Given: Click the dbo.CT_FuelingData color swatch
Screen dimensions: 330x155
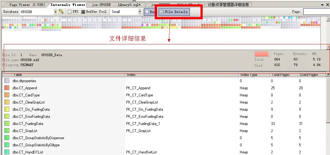Looking at the screenshot, I should 7,123.
